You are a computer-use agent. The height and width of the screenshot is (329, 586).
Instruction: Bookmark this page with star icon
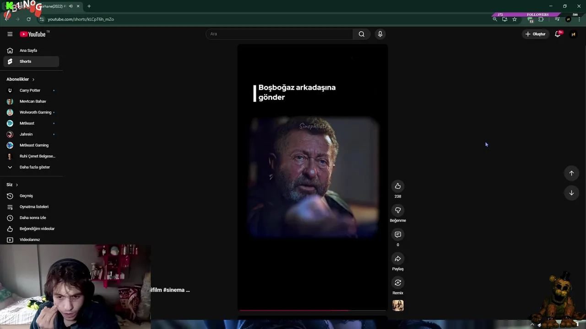pos(515,19)
